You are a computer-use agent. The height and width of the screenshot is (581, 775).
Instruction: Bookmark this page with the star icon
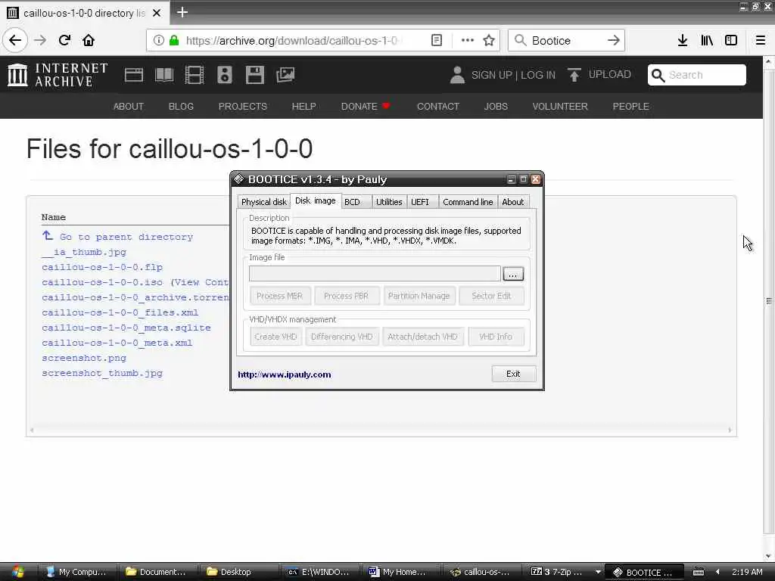(x=489, y=40)
